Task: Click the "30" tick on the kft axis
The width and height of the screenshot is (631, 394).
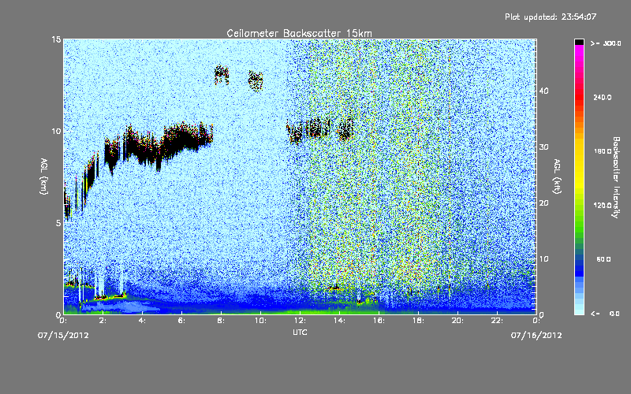Action: click(543, 147)
